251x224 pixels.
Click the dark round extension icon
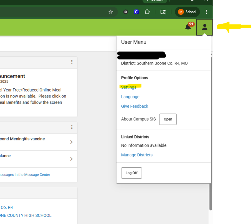(x=125, y=12)
